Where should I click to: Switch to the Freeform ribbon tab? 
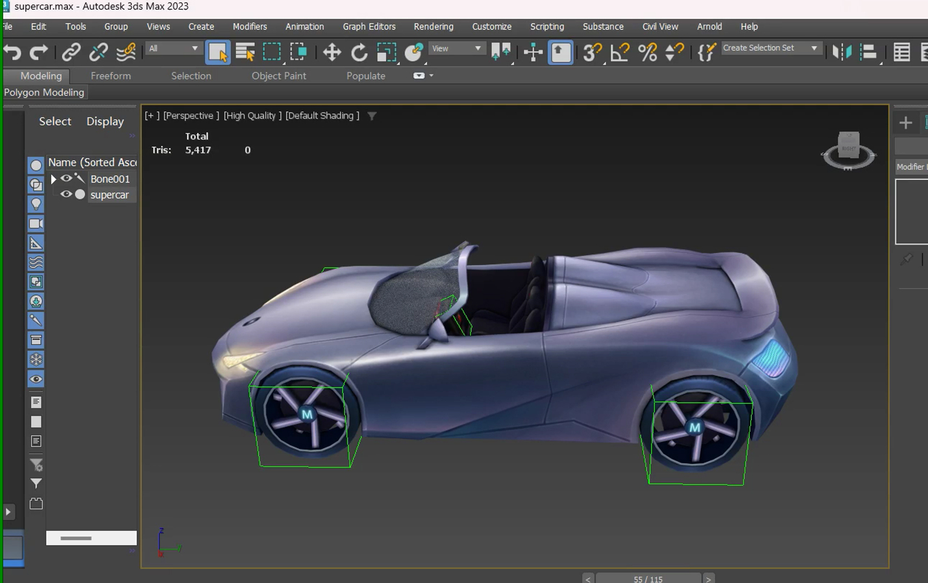coord(111,76)
